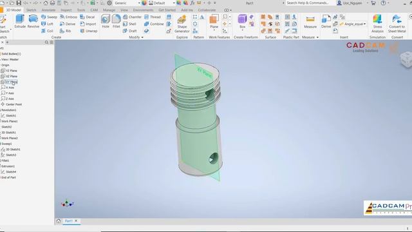Image resolution: width=412 pixels, height=232 pixels.
Task: Select Revolution1 feature in browser
Action: point(8,110)
